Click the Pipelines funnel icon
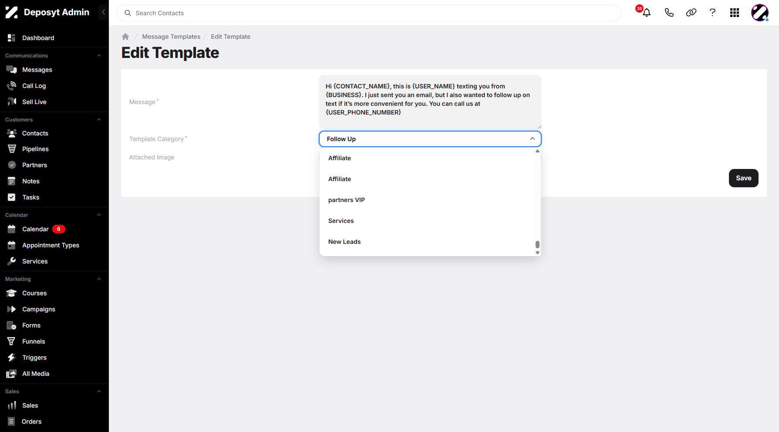The image size is (779, 432). point(12,149)
